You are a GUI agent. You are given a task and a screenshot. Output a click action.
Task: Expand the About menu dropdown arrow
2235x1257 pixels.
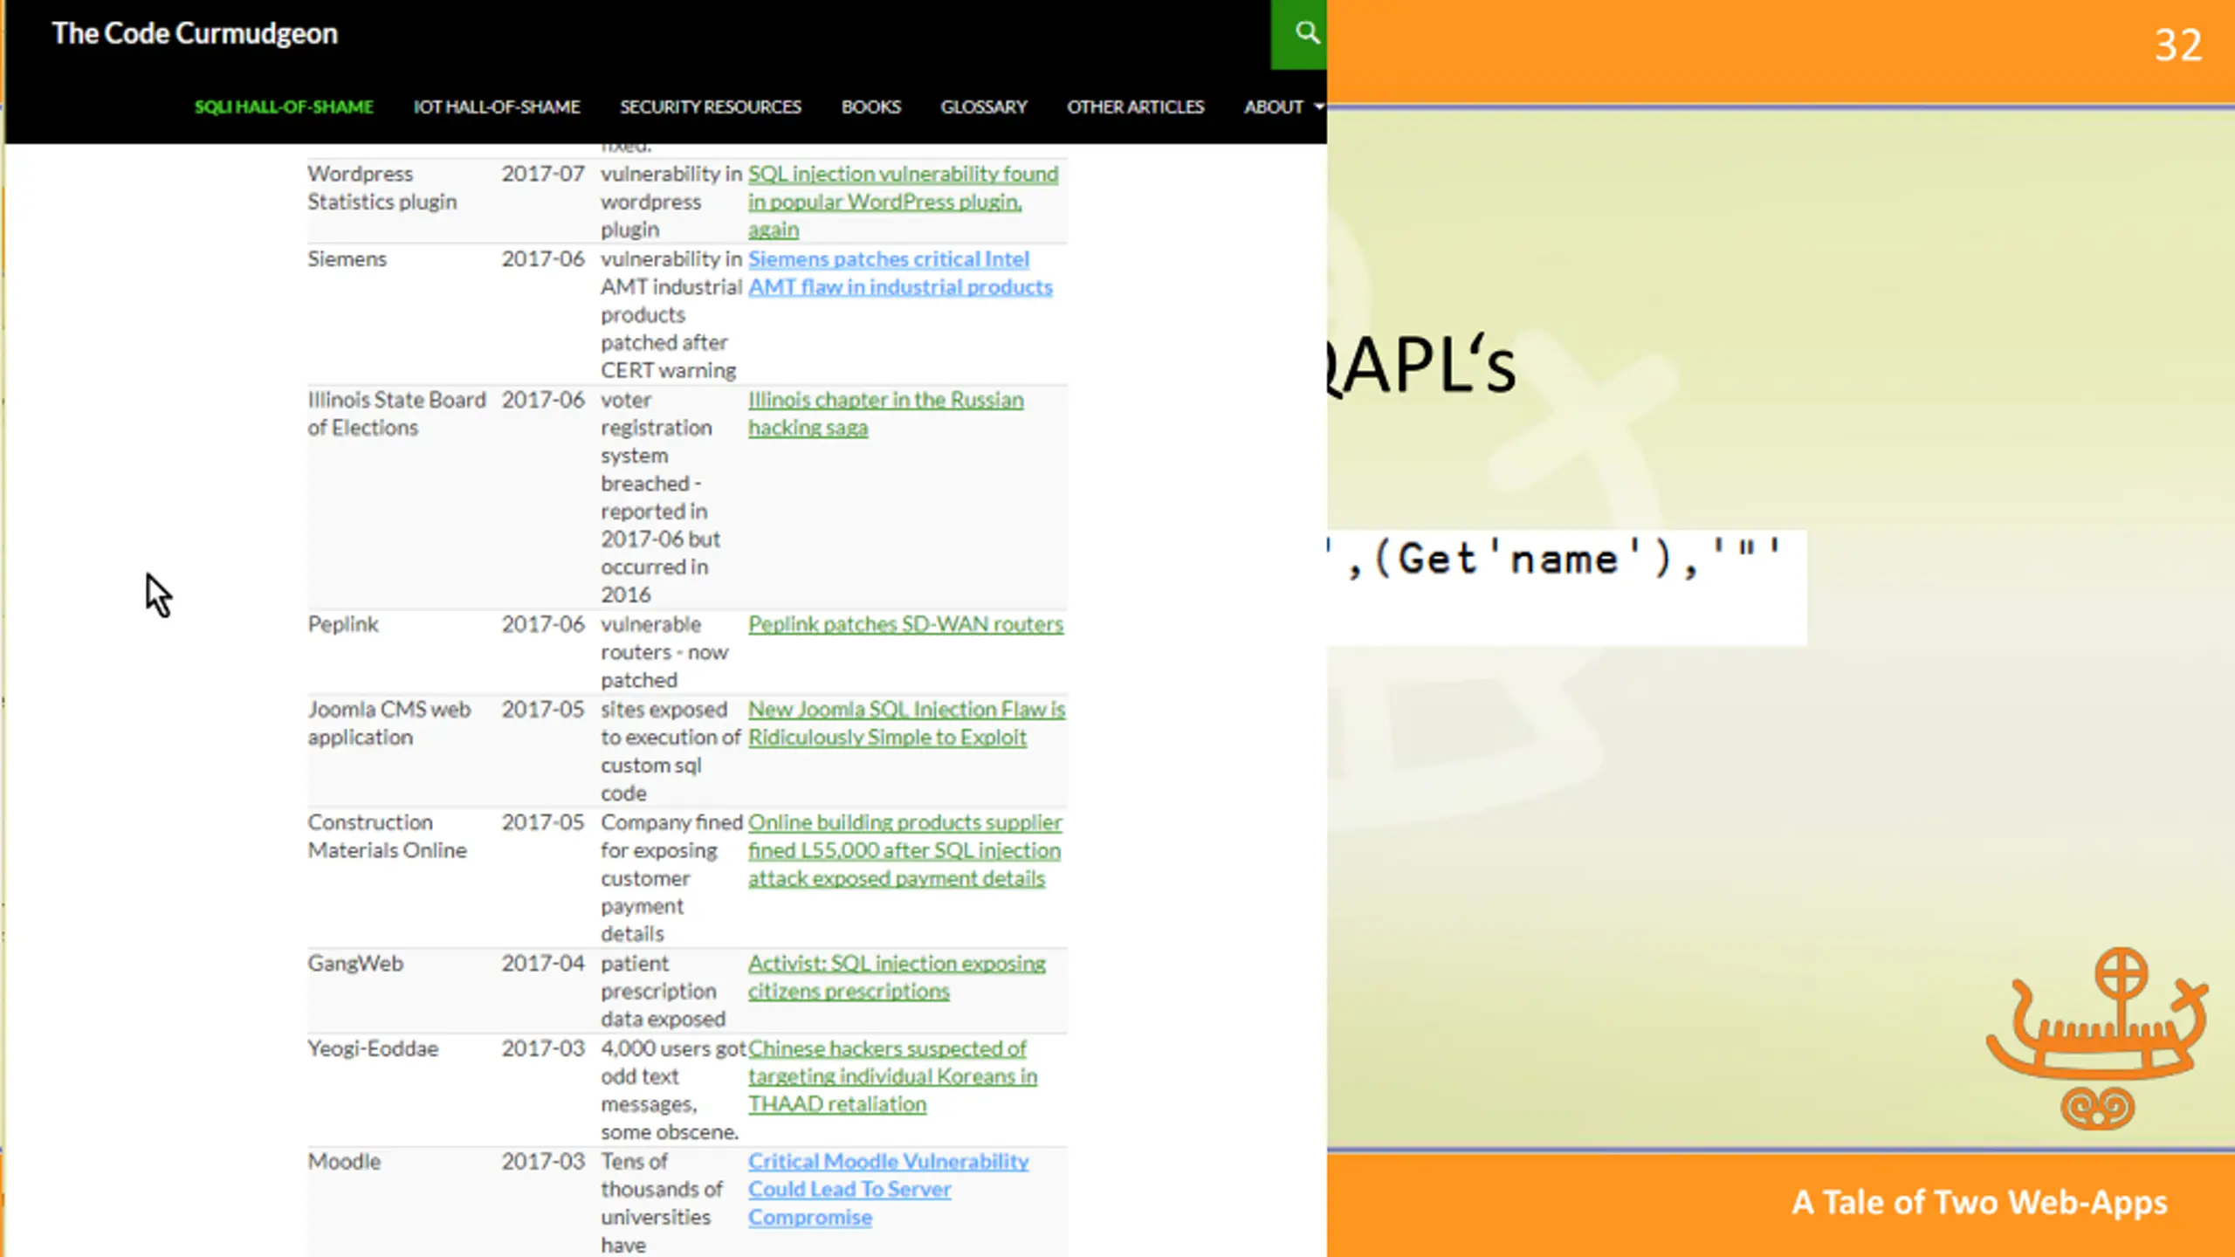1318,106
